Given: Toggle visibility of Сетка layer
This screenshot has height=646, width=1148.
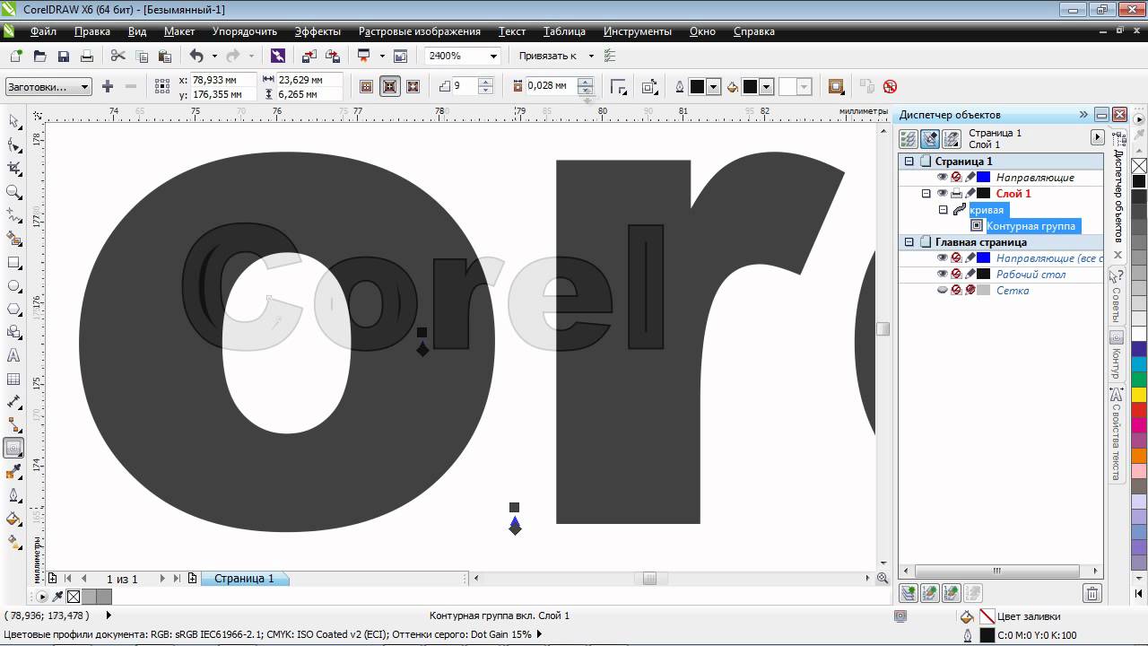Looking at the screenshot, I should 942,290.
